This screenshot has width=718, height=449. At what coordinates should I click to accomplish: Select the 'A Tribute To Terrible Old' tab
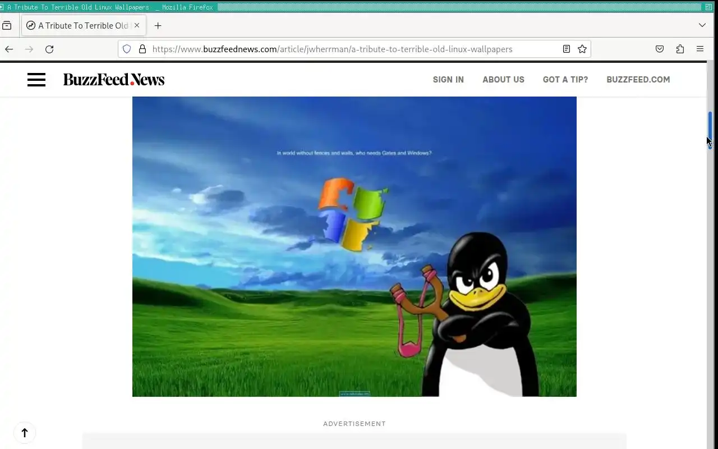84,25
